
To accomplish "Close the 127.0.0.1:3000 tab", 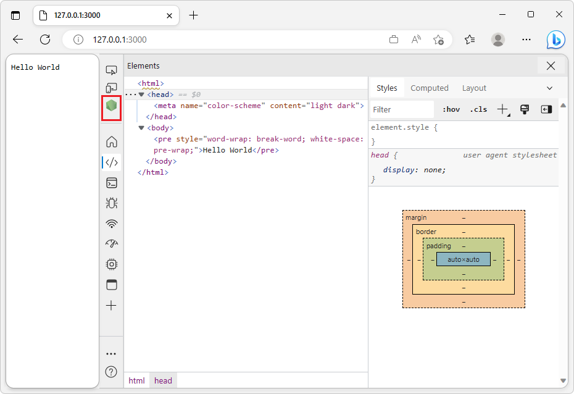I will pos(169,15).
